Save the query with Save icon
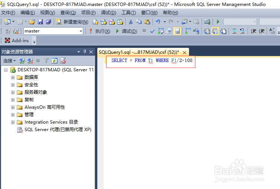The image size is (280, 189). pyautogui.click(x=40, y=22)
